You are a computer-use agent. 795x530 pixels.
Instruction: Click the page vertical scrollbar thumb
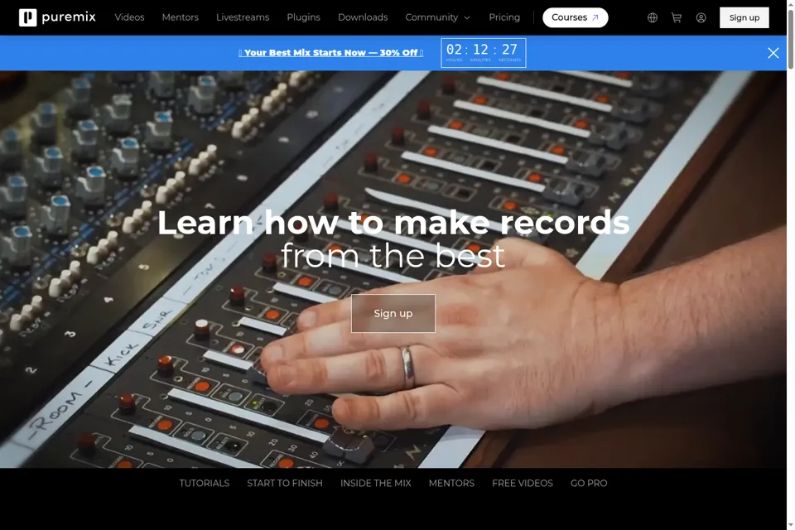pos(790,38)
